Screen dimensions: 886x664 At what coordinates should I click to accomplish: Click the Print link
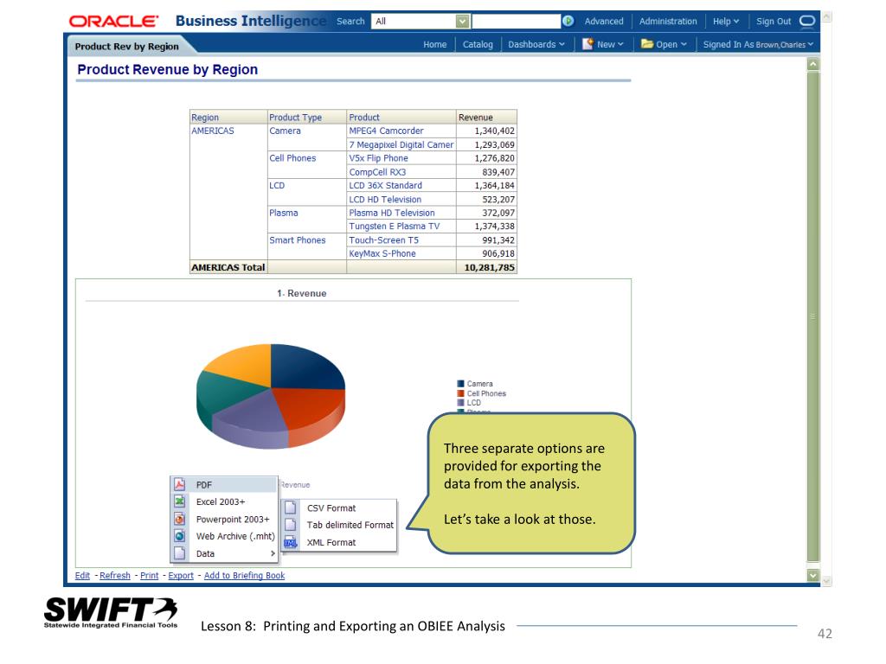click(149, 575)
